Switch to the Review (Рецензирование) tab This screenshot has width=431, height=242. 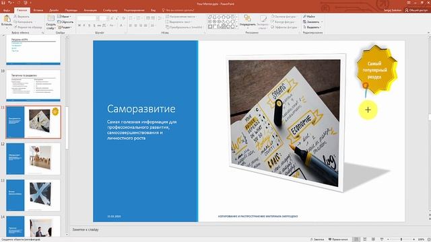click(134, 10)
